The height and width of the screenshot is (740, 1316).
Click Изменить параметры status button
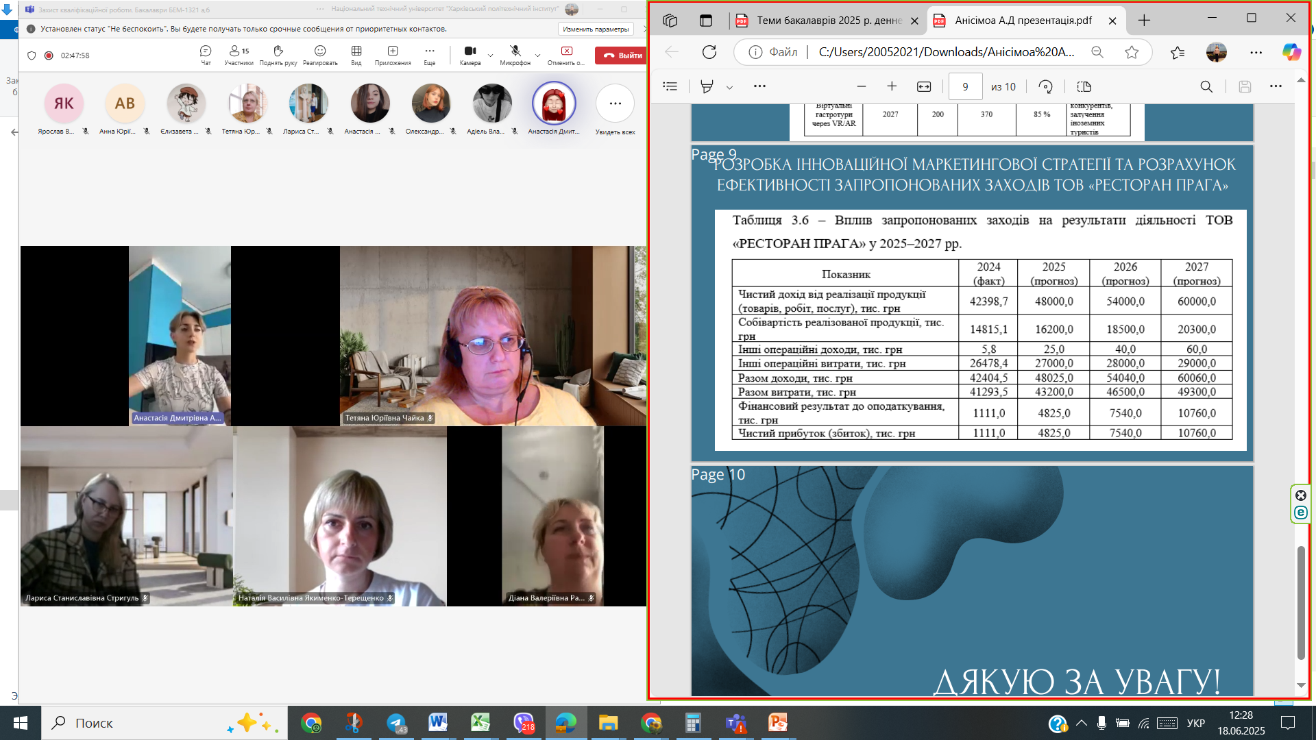point(595,29)
